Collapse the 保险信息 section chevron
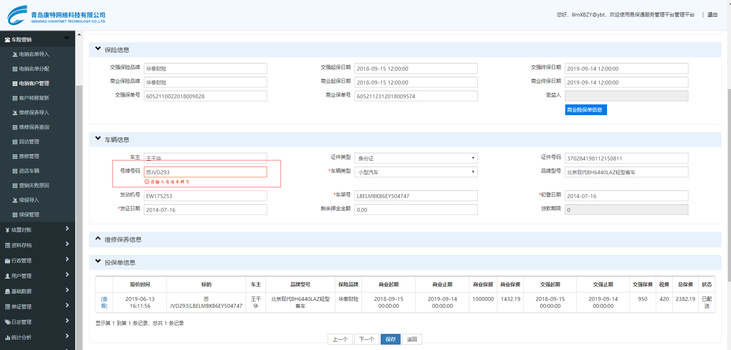 point(98,49)
